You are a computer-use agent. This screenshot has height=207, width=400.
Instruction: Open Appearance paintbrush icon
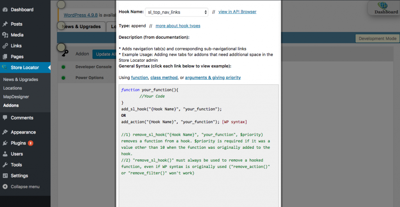(x=5, y=132)
